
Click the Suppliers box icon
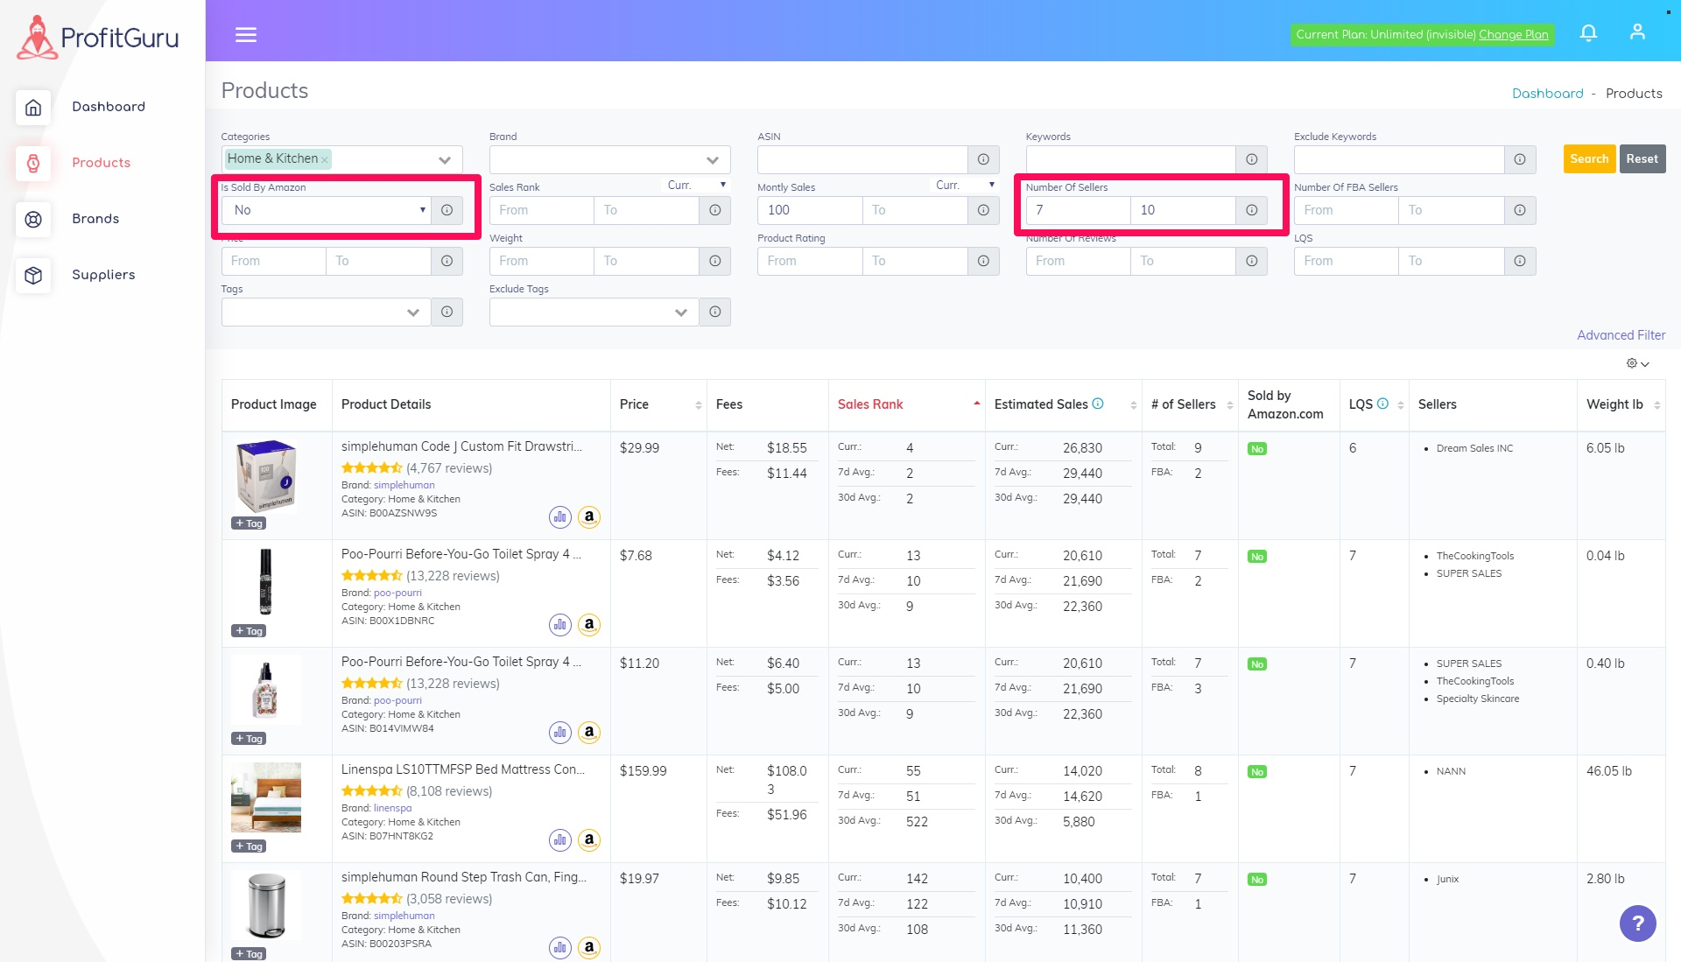33,275
